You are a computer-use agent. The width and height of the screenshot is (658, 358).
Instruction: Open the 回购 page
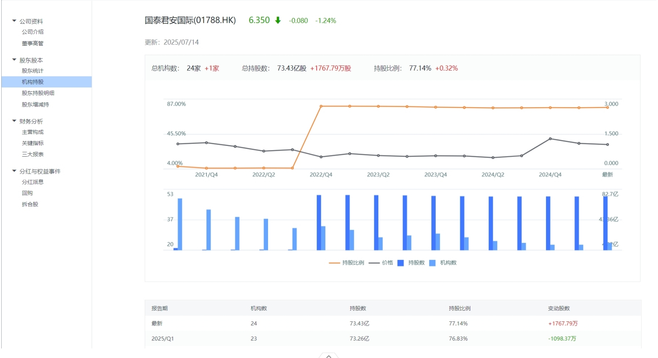pyautogui.click(x=27, y=193)
